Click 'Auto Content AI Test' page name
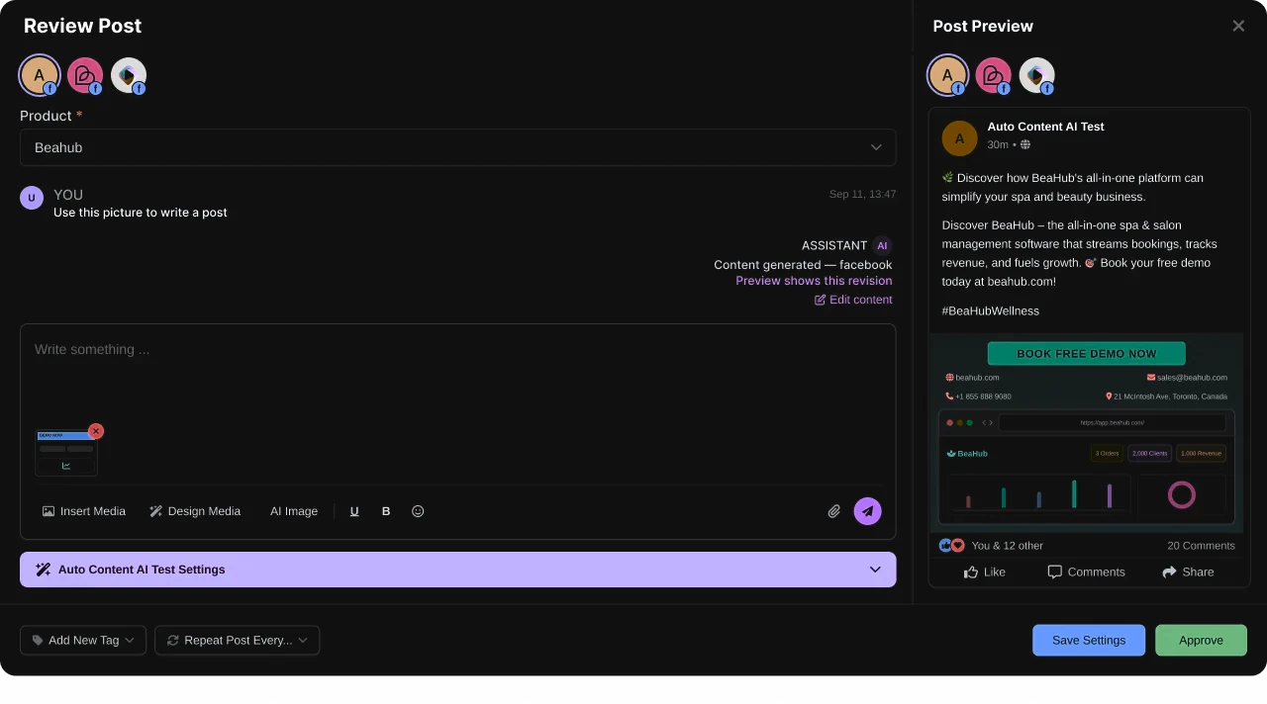 (1045, 127)
